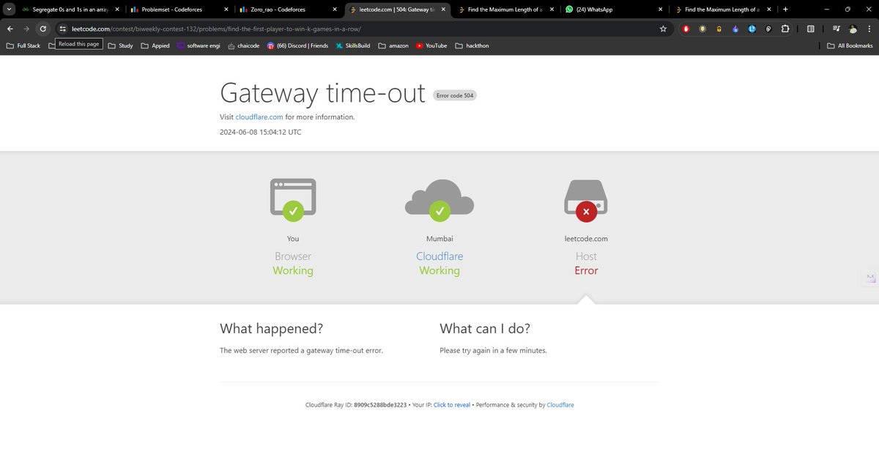Close the Zoro_rao - Codeforces tab
Screen dimensions: 879x471
coord(335,10)
